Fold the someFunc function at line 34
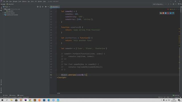Screen dimensions: 182x102 click(x=56, y=27)
